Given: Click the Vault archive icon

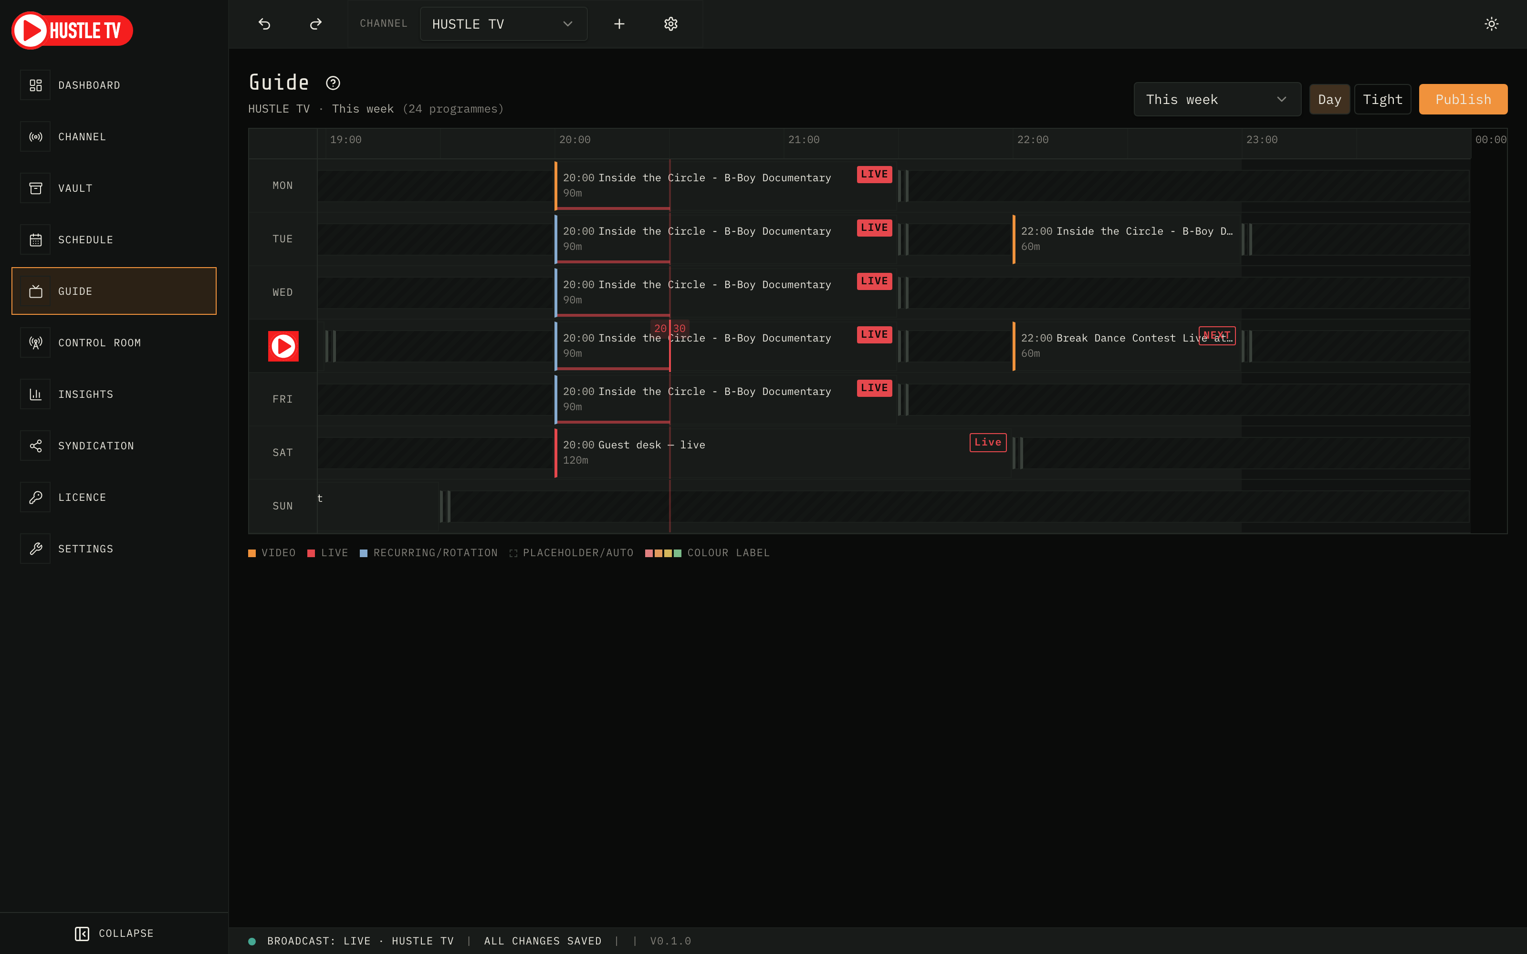Looking at the screenshot, I should [35, 188].
